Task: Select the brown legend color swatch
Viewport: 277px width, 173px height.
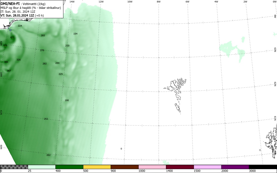Action: (x=125, y=167)
